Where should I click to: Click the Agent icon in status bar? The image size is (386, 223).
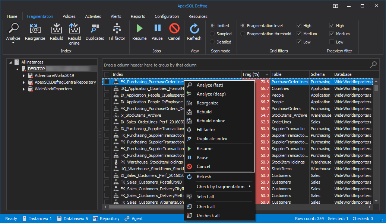(127, 219)
